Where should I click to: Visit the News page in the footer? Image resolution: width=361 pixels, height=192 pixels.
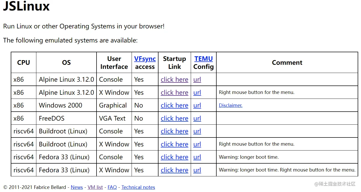(77, 187)
